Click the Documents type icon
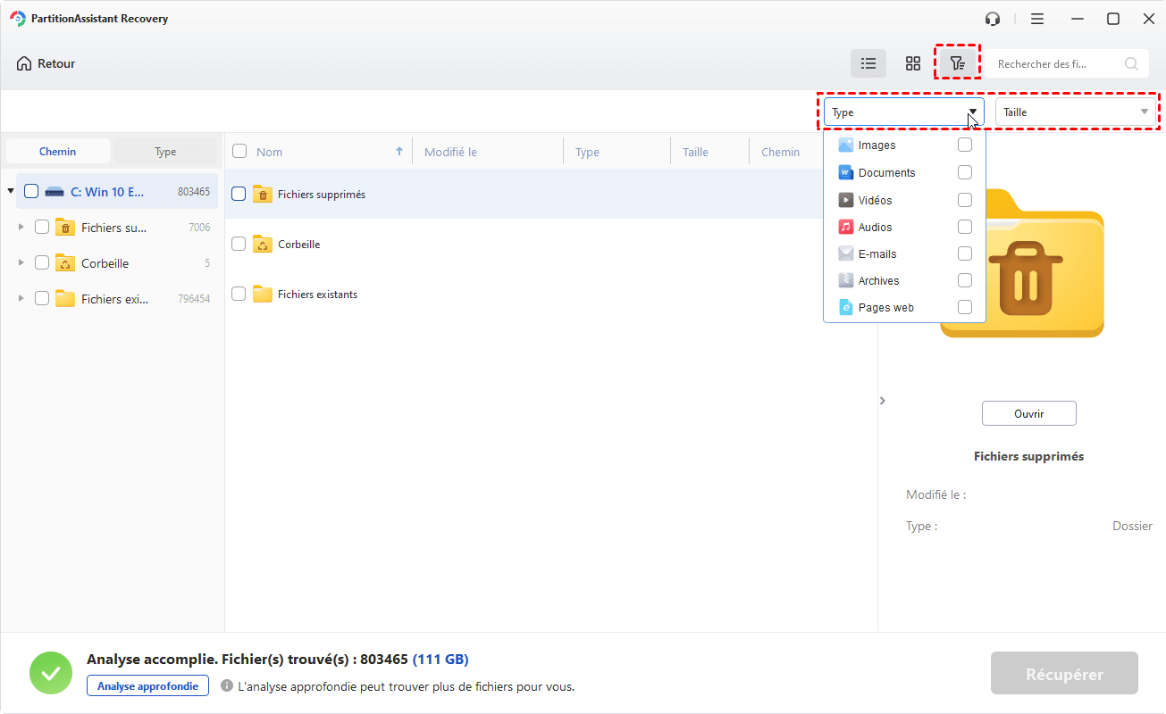This screenshot has height=714, width=1166. (x=846, y=173)
